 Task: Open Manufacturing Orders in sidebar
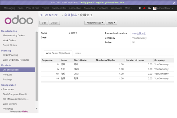click(14, 35)
